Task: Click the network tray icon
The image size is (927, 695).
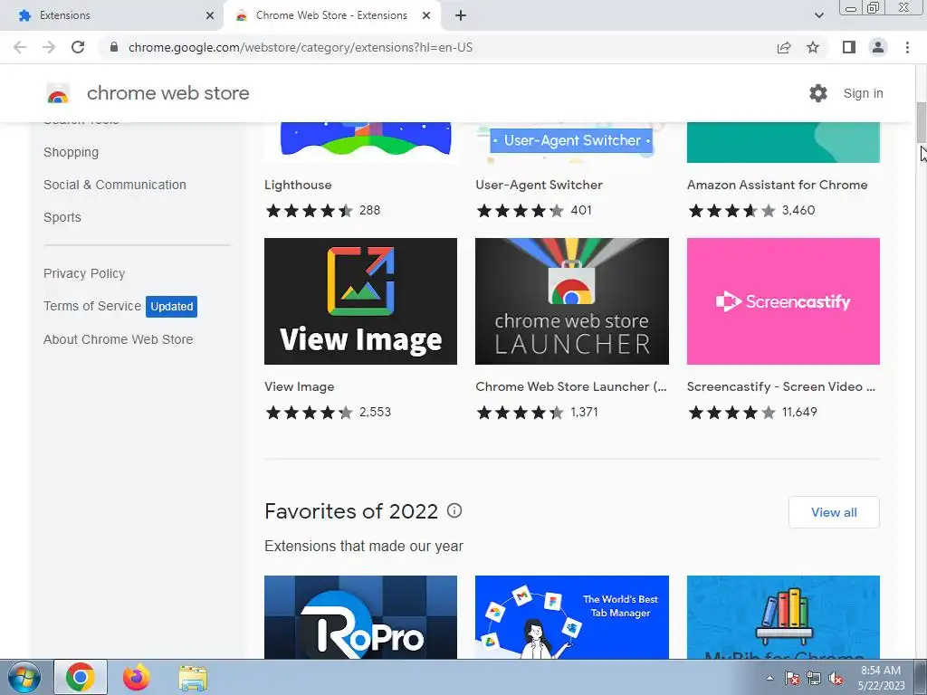Action: [x=814, y=678]
